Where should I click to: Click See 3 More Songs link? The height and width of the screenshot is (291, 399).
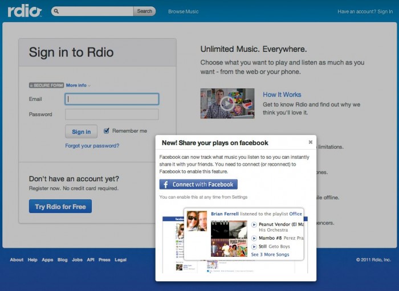click(x=270, y=255)
